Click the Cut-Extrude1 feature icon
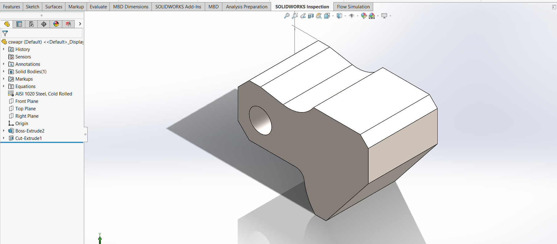 [11, 138]
